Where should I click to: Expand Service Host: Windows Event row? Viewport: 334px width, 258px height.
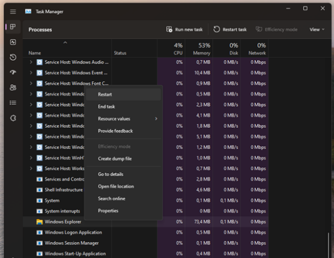(x=31, y=72)
